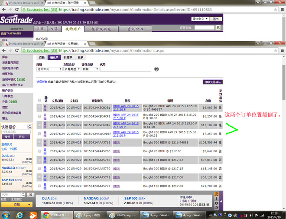Click the 生成一个期权 link

[x=9, y=149]
